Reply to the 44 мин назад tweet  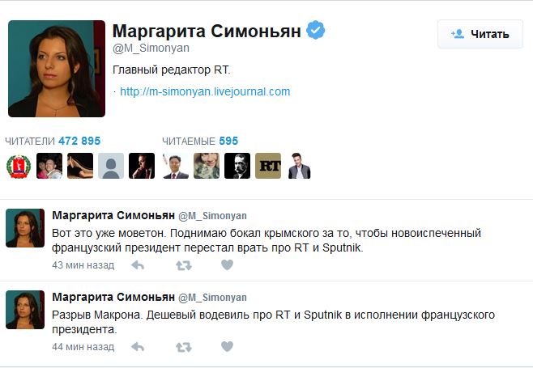click(138, 347)
